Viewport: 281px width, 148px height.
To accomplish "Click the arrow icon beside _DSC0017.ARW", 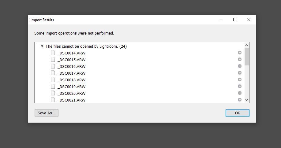I will click(240, 73).
